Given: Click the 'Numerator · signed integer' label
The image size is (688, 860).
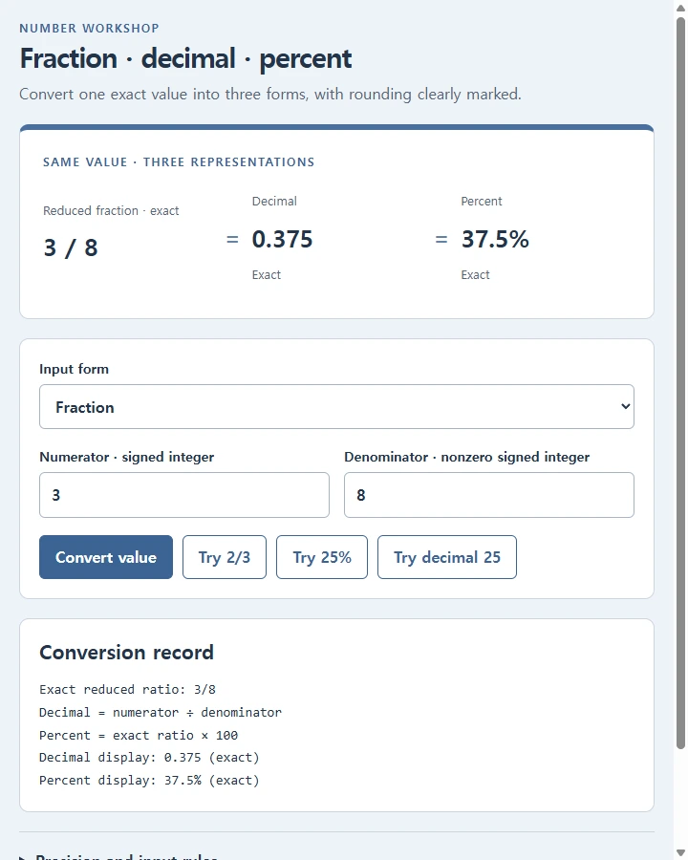Looking at the screenshot, I should (x=127, y=457).
